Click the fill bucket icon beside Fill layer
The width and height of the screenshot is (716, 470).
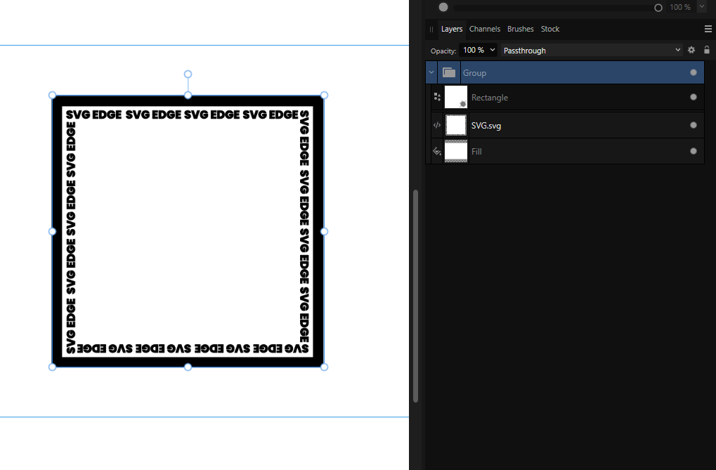436,150
